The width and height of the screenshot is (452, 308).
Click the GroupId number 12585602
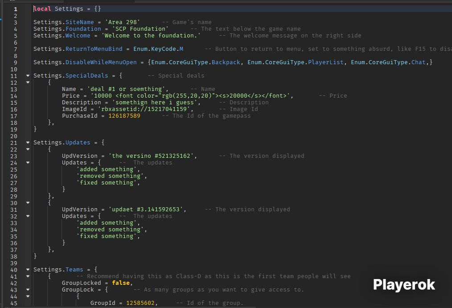click(x=140, y=303)
